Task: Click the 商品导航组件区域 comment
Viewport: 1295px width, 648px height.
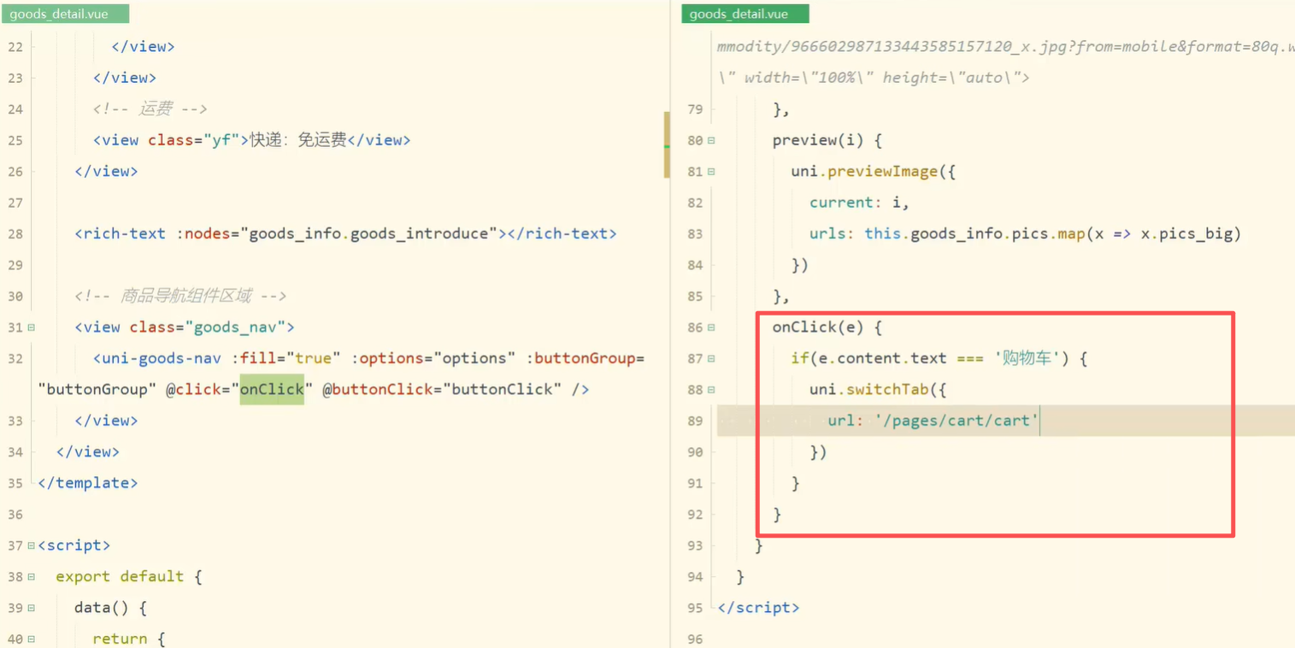Action: click(x=180, y=297)
